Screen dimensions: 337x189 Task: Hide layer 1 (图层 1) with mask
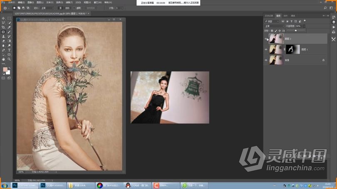click(x=266, y=49)
